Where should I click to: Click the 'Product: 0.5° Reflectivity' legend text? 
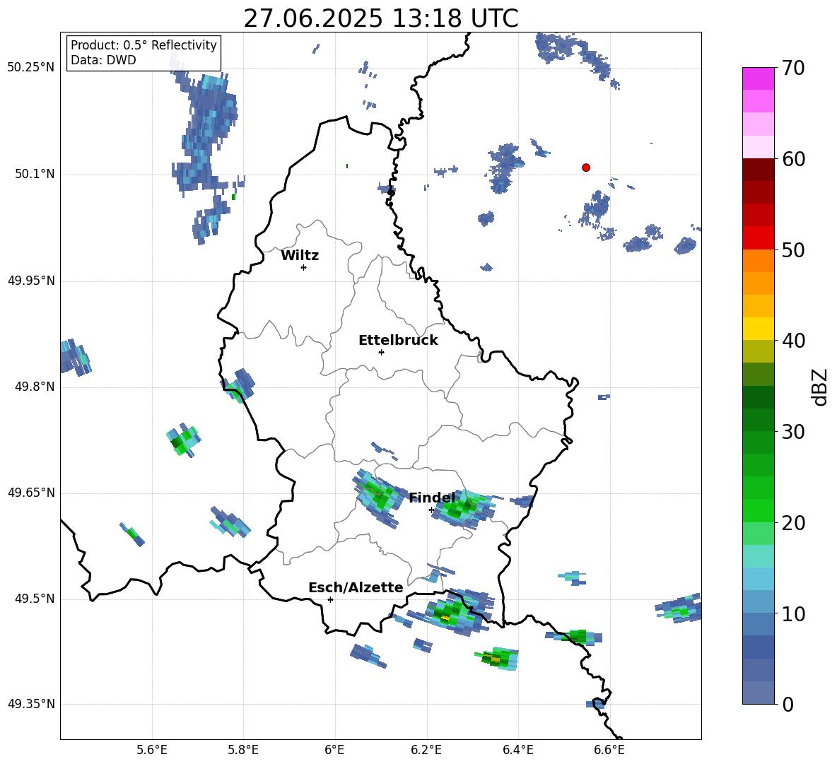pos(144,45)
